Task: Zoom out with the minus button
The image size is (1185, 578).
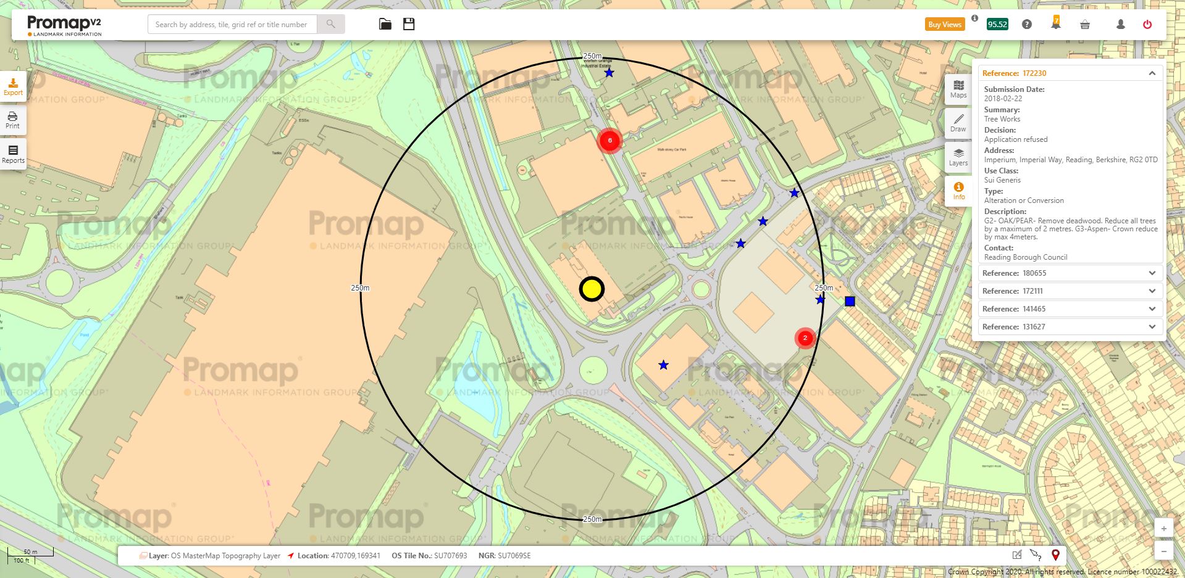Action: point(1163,550)
